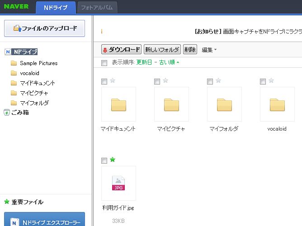Click the マイドキュメント label in the grid
Image resolution: width=302 pixels, height=226 pixels.
pos(118,129)
